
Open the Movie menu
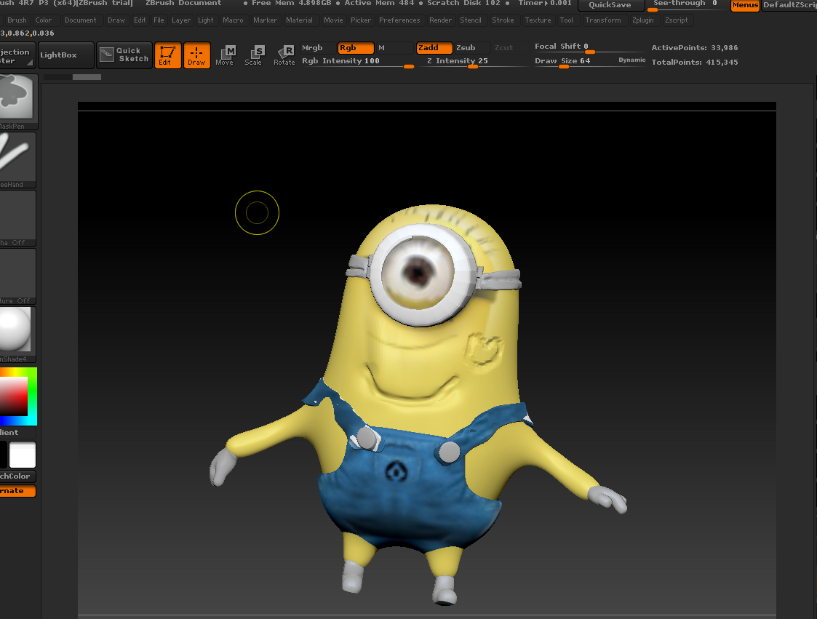click(333, 20)
